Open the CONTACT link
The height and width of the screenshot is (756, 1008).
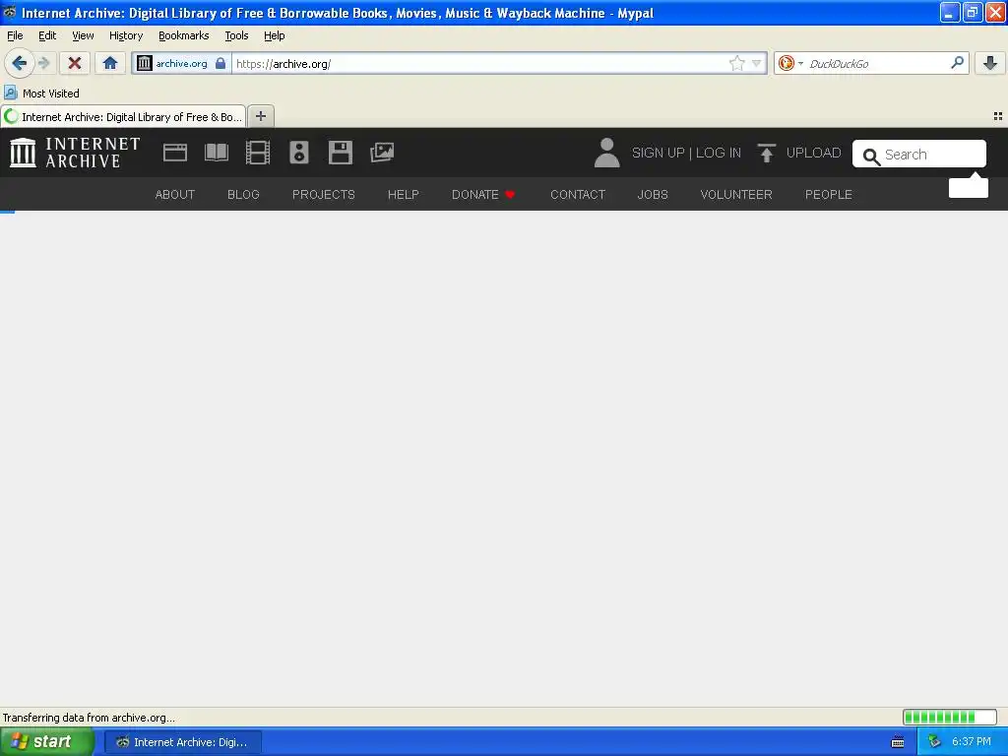pos(577,195)
